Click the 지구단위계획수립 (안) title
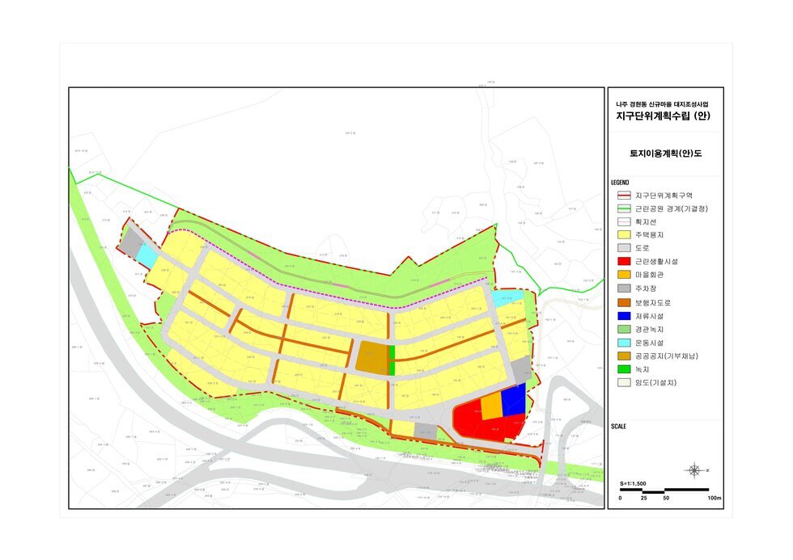793x560 pixels. [664, 116]
